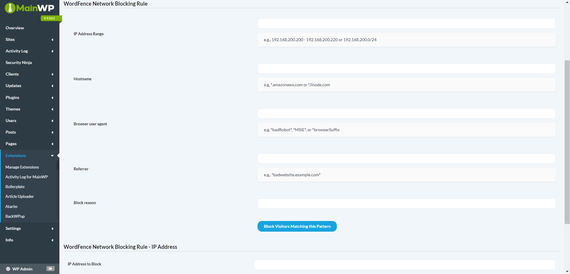Expand the Themes menu arrow

[x=52, y=109]
